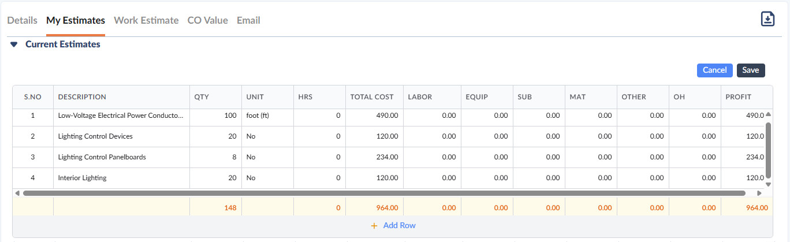Click total cost 234.00 in row 3
The height and width of the screenshot is (242, 790).
(x=374, y=157)
